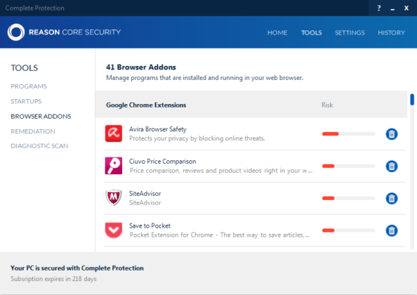This screenshot has width=417, height=295.
Task: Select the Avira Browser Safety name
Action: click(158, 129)
